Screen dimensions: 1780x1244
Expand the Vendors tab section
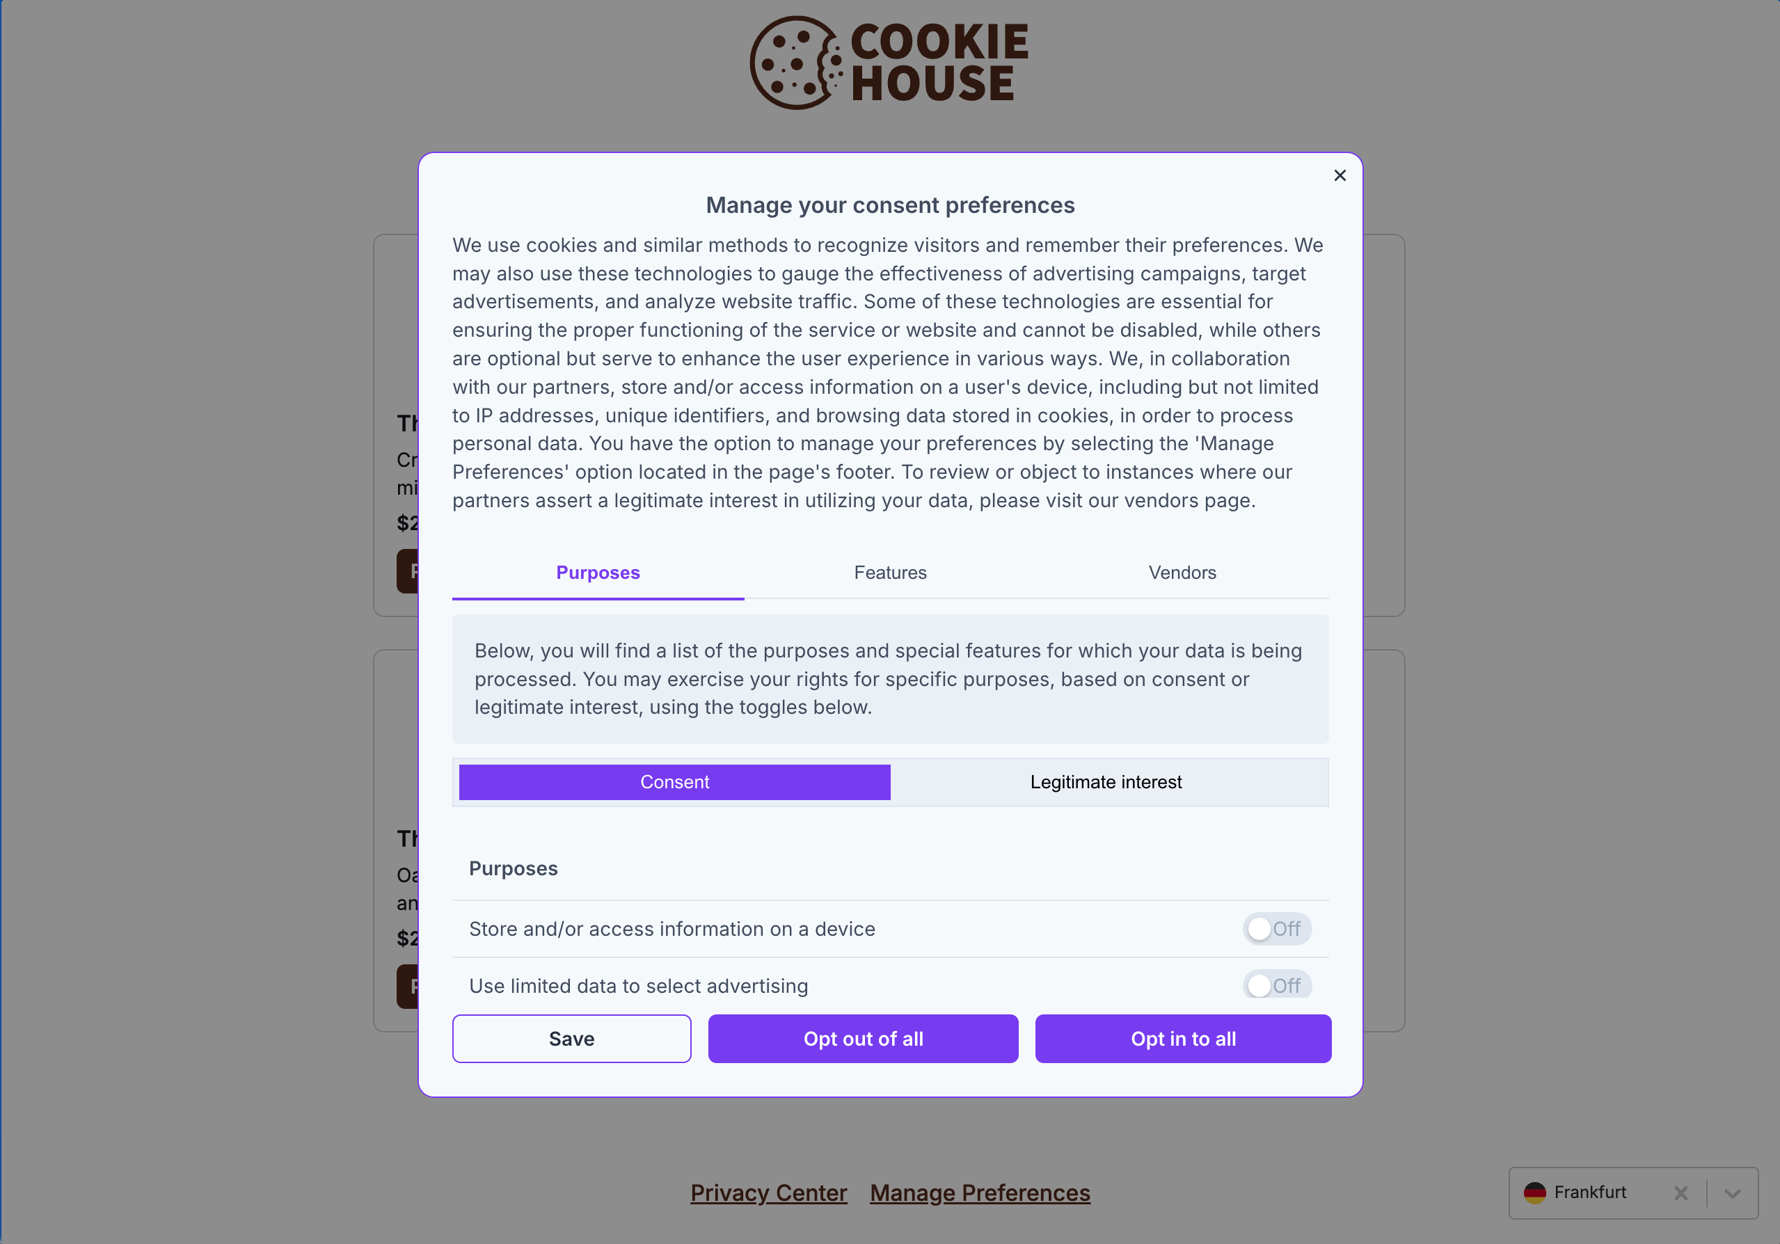tap(1182, 572)
